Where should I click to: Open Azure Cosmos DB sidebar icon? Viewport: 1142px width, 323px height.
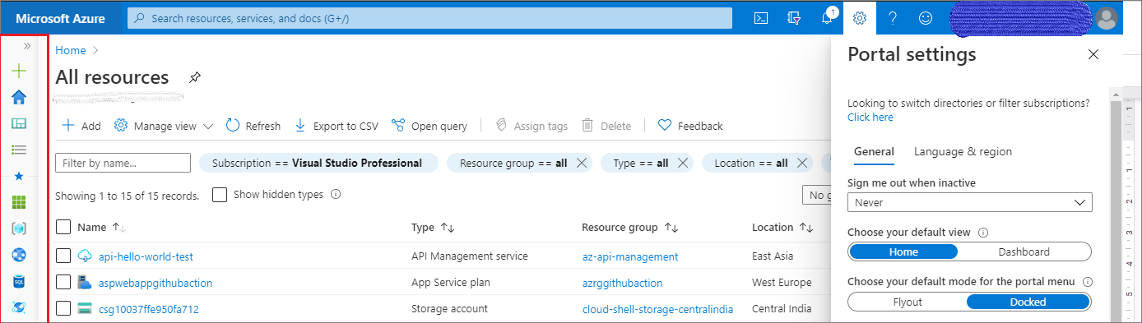(19, 307)
